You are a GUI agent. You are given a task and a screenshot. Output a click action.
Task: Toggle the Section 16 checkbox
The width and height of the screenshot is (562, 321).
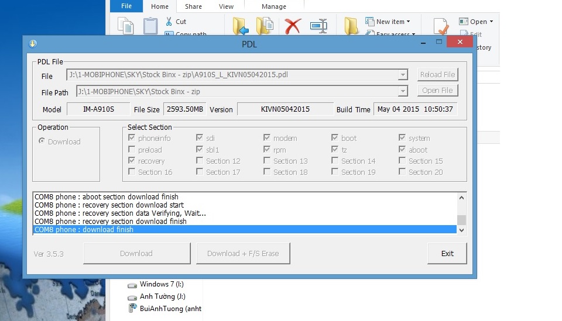pyautogui.click(x=132, y=172)
